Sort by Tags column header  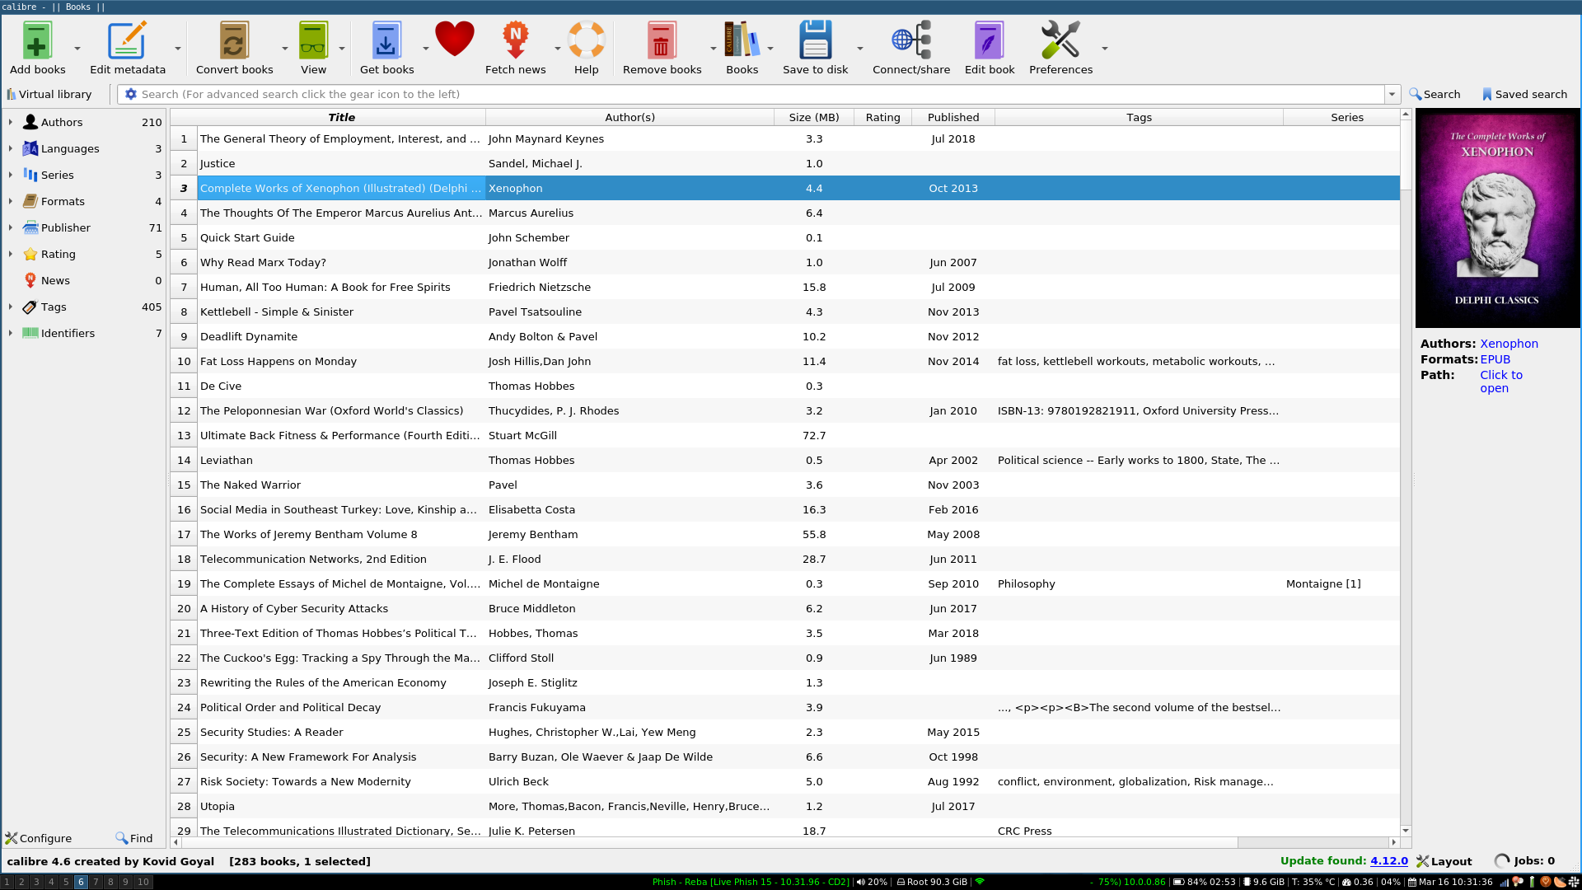pyautogui.click(x=1139, y=117)
